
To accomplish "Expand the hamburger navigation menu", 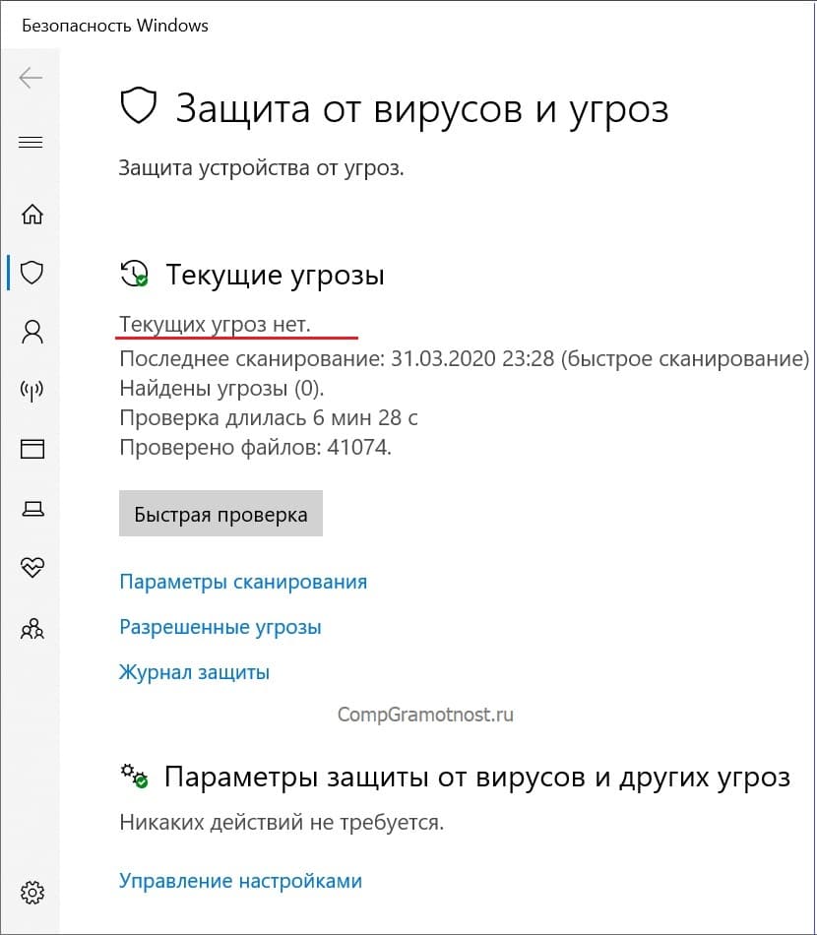I will [31, 143].
